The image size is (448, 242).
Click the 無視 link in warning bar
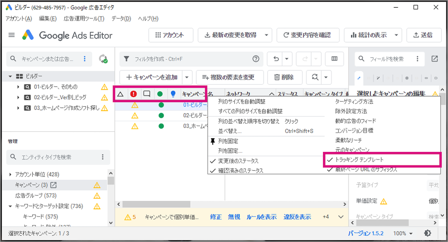point(234,217)
